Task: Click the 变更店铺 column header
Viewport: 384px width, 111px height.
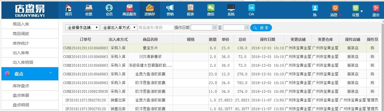Action: 298,39
